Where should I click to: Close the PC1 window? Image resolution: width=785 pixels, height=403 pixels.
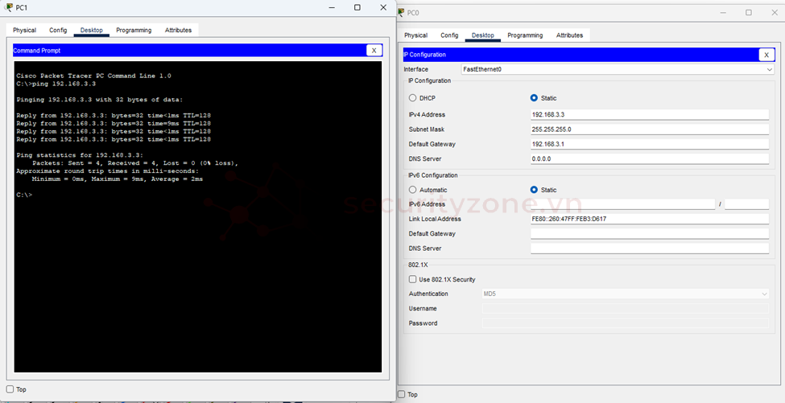(383, 7)
